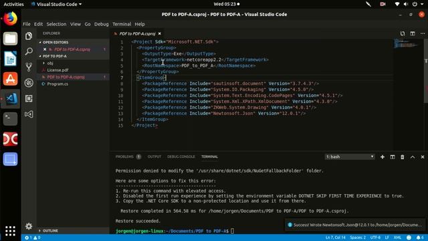Open the system status menu arrow

pos(422,4)
